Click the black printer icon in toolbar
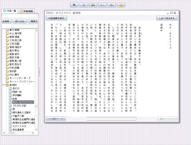Screen dimensions: 191x145 pos(93,5)
